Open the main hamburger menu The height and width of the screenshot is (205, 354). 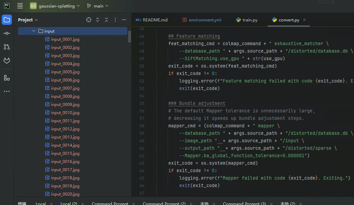[x=20, y=6]
